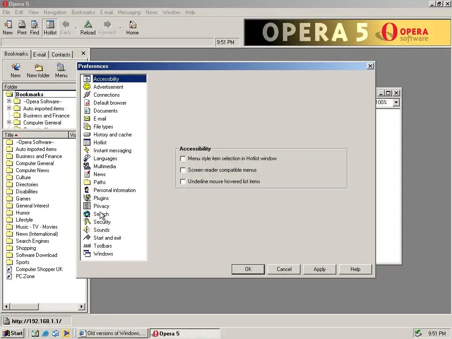Tick Underline mouse hovered list items
The image size is (452, 339).
point(183,181)
